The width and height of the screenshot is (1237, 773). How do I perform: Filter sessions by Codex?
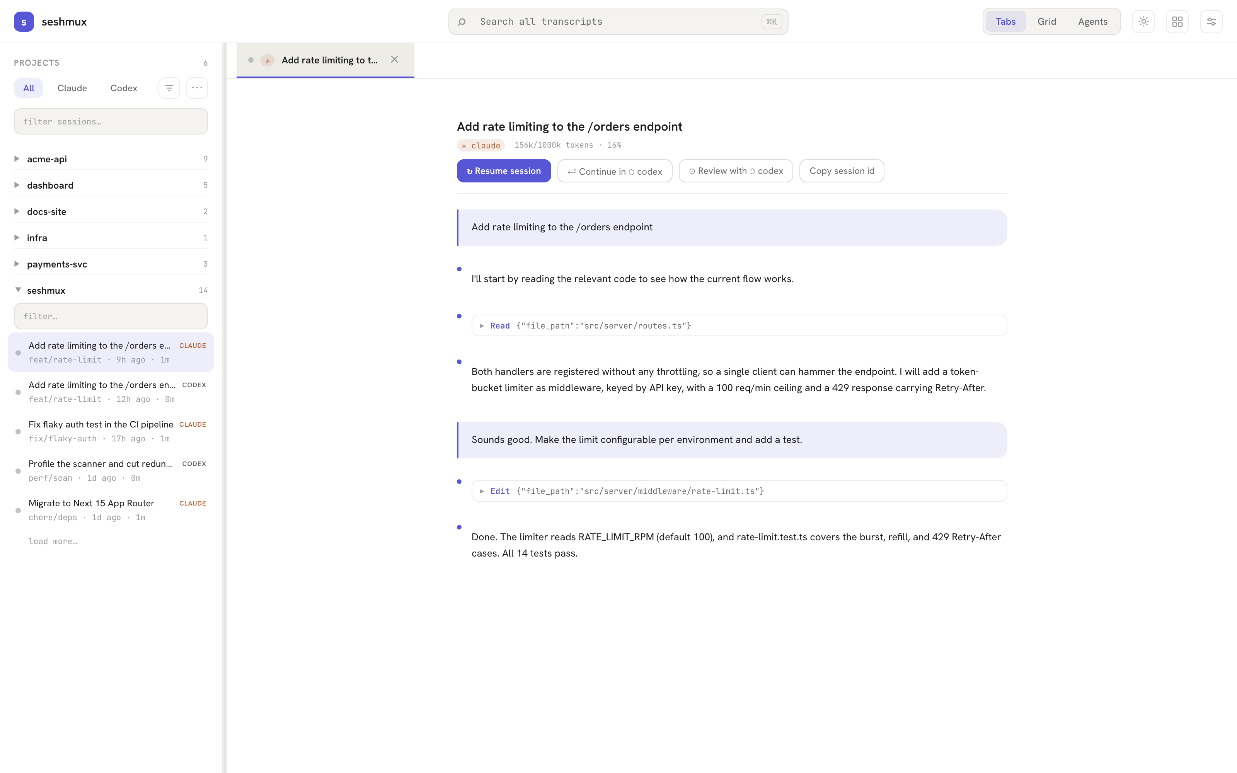(124, 88)
